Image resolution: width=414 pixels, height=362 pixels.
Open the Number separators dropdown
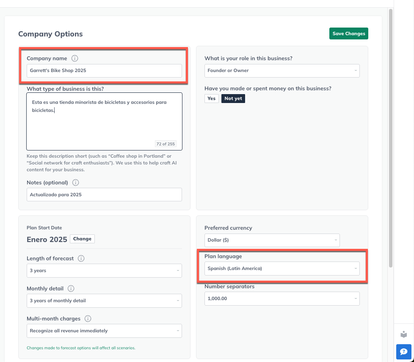(282, 298)
